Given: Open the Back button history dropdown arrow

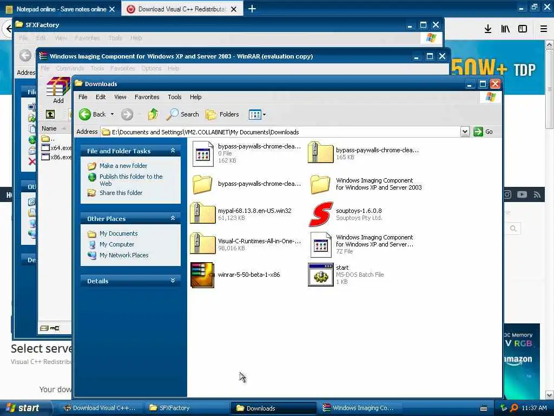Looking at the screenshot, I should click(x=112, y=114).
